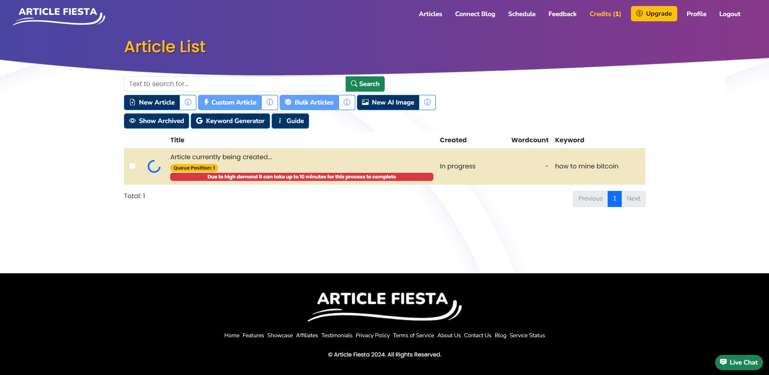Open the Feedback page
Screen dimensions: 769x375
tap(563, 14)
